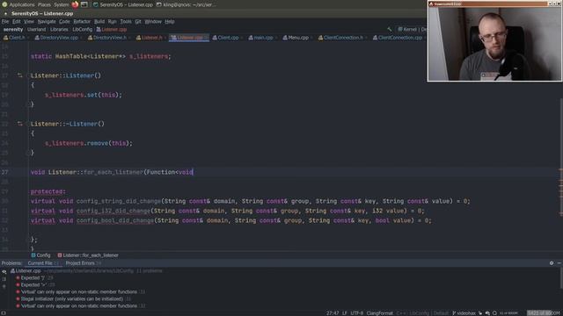Select the "Expected '>'" error
Screen dimensions: 563x316
35,284
